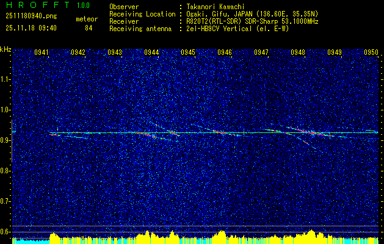Click the kHz axis unit label
Image resolution: width=384 pixels, height=244 pixels.
[5, 49]
